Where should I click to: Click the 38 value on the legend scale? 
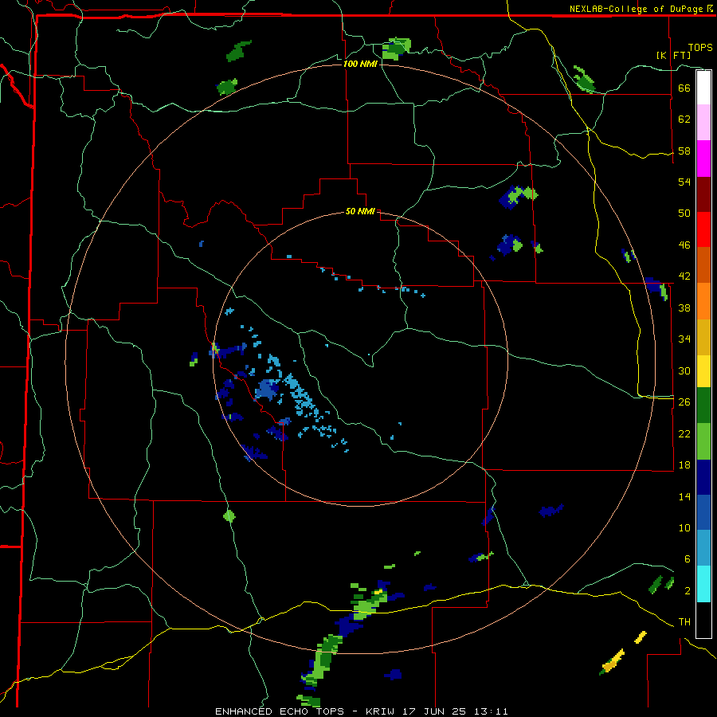(x=684, y=308)
